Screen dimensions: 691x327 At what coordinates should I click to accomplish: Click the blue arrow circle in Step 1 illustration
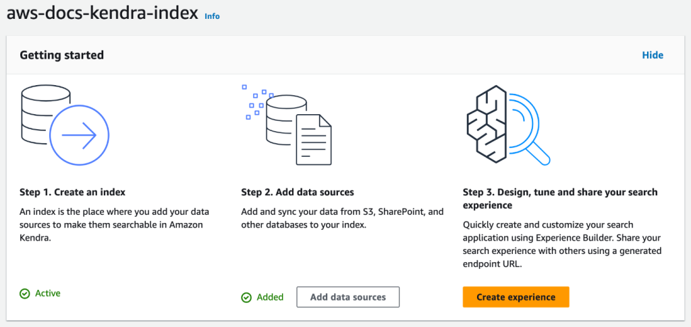[80, 136]
